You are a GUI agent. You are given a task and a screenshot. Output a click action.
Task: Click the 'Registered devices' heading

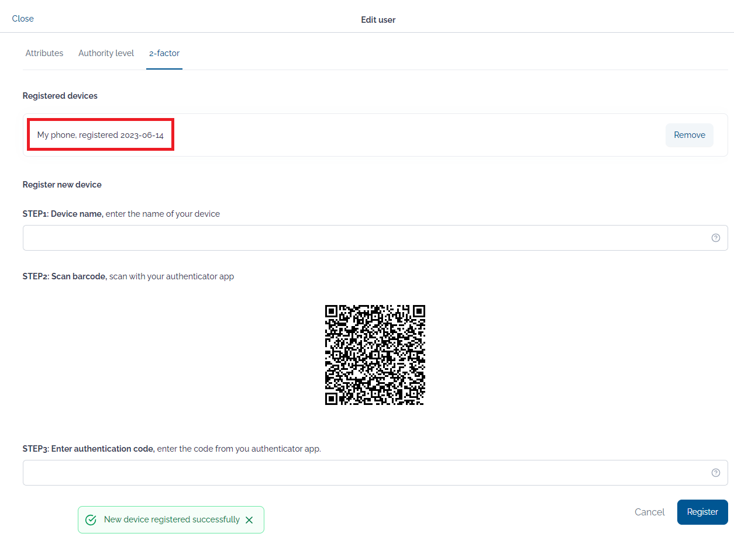[x=60, y=96]
